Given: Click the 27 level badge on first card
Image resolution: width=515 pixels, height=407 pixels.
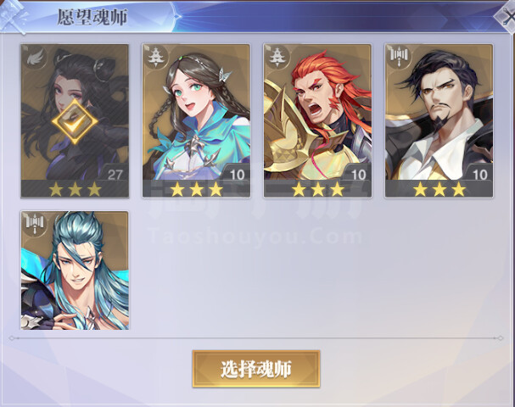Looking at the screenshot, I should pyautogui.click(x=115, y=175).
